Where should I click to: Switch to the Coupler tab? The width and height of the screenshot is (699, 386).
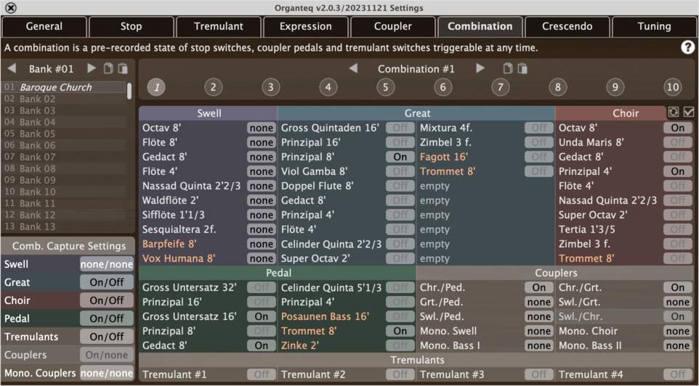[393, 26]
